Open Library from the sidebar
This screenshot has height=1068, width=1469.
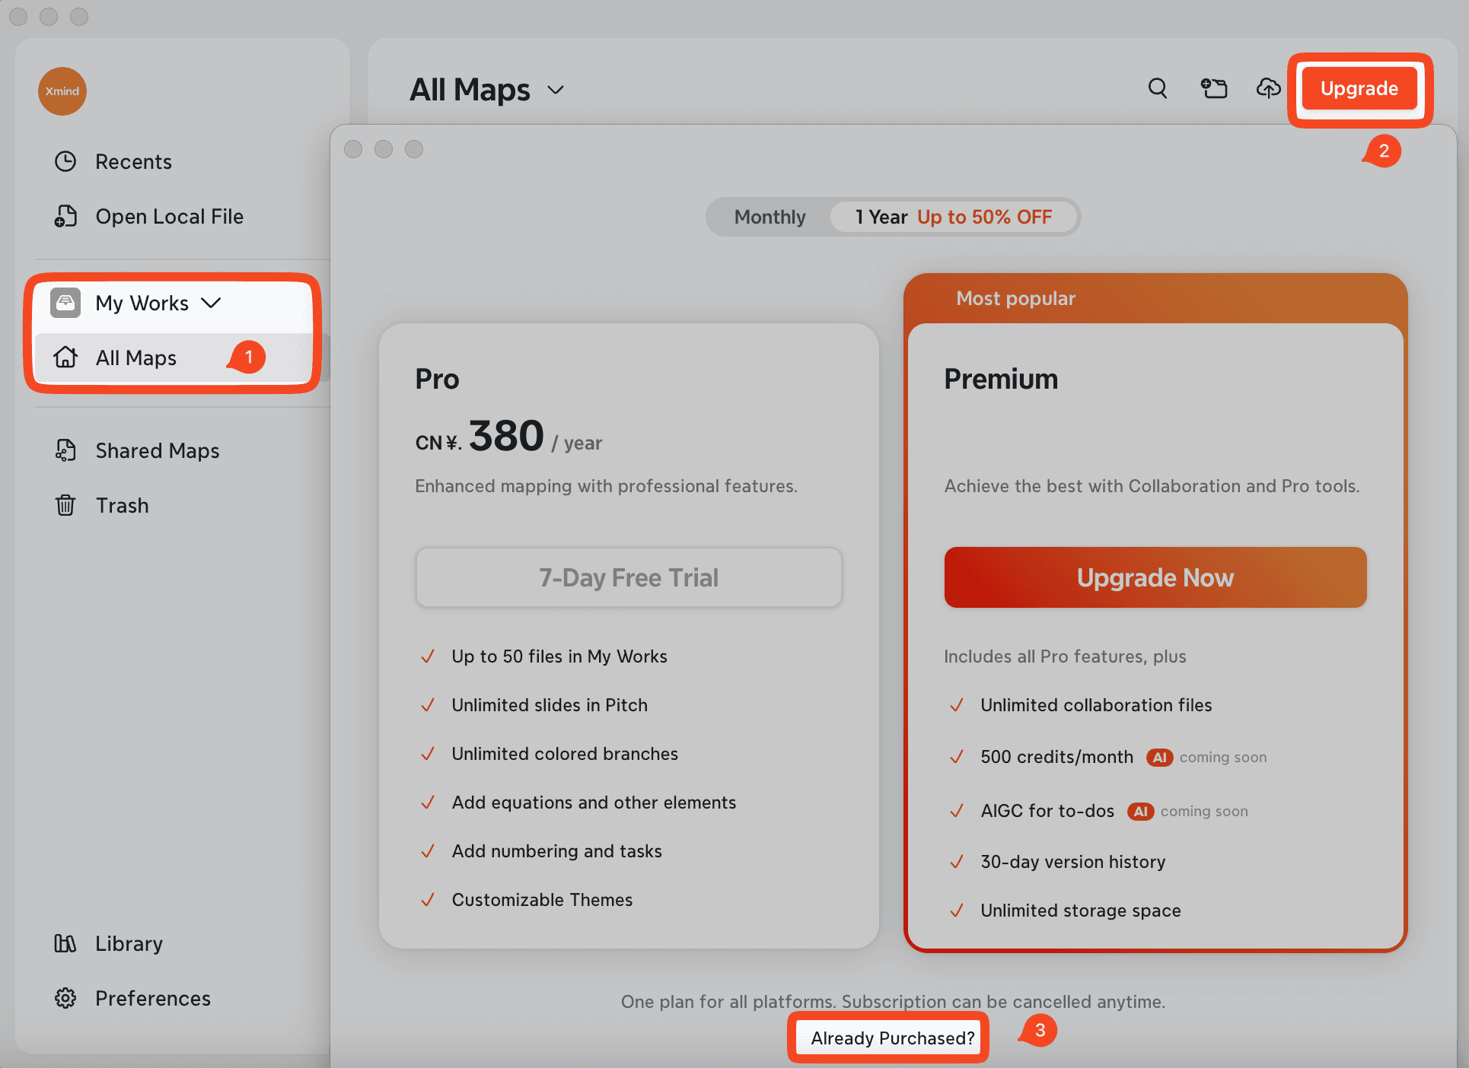pos(128,943)
